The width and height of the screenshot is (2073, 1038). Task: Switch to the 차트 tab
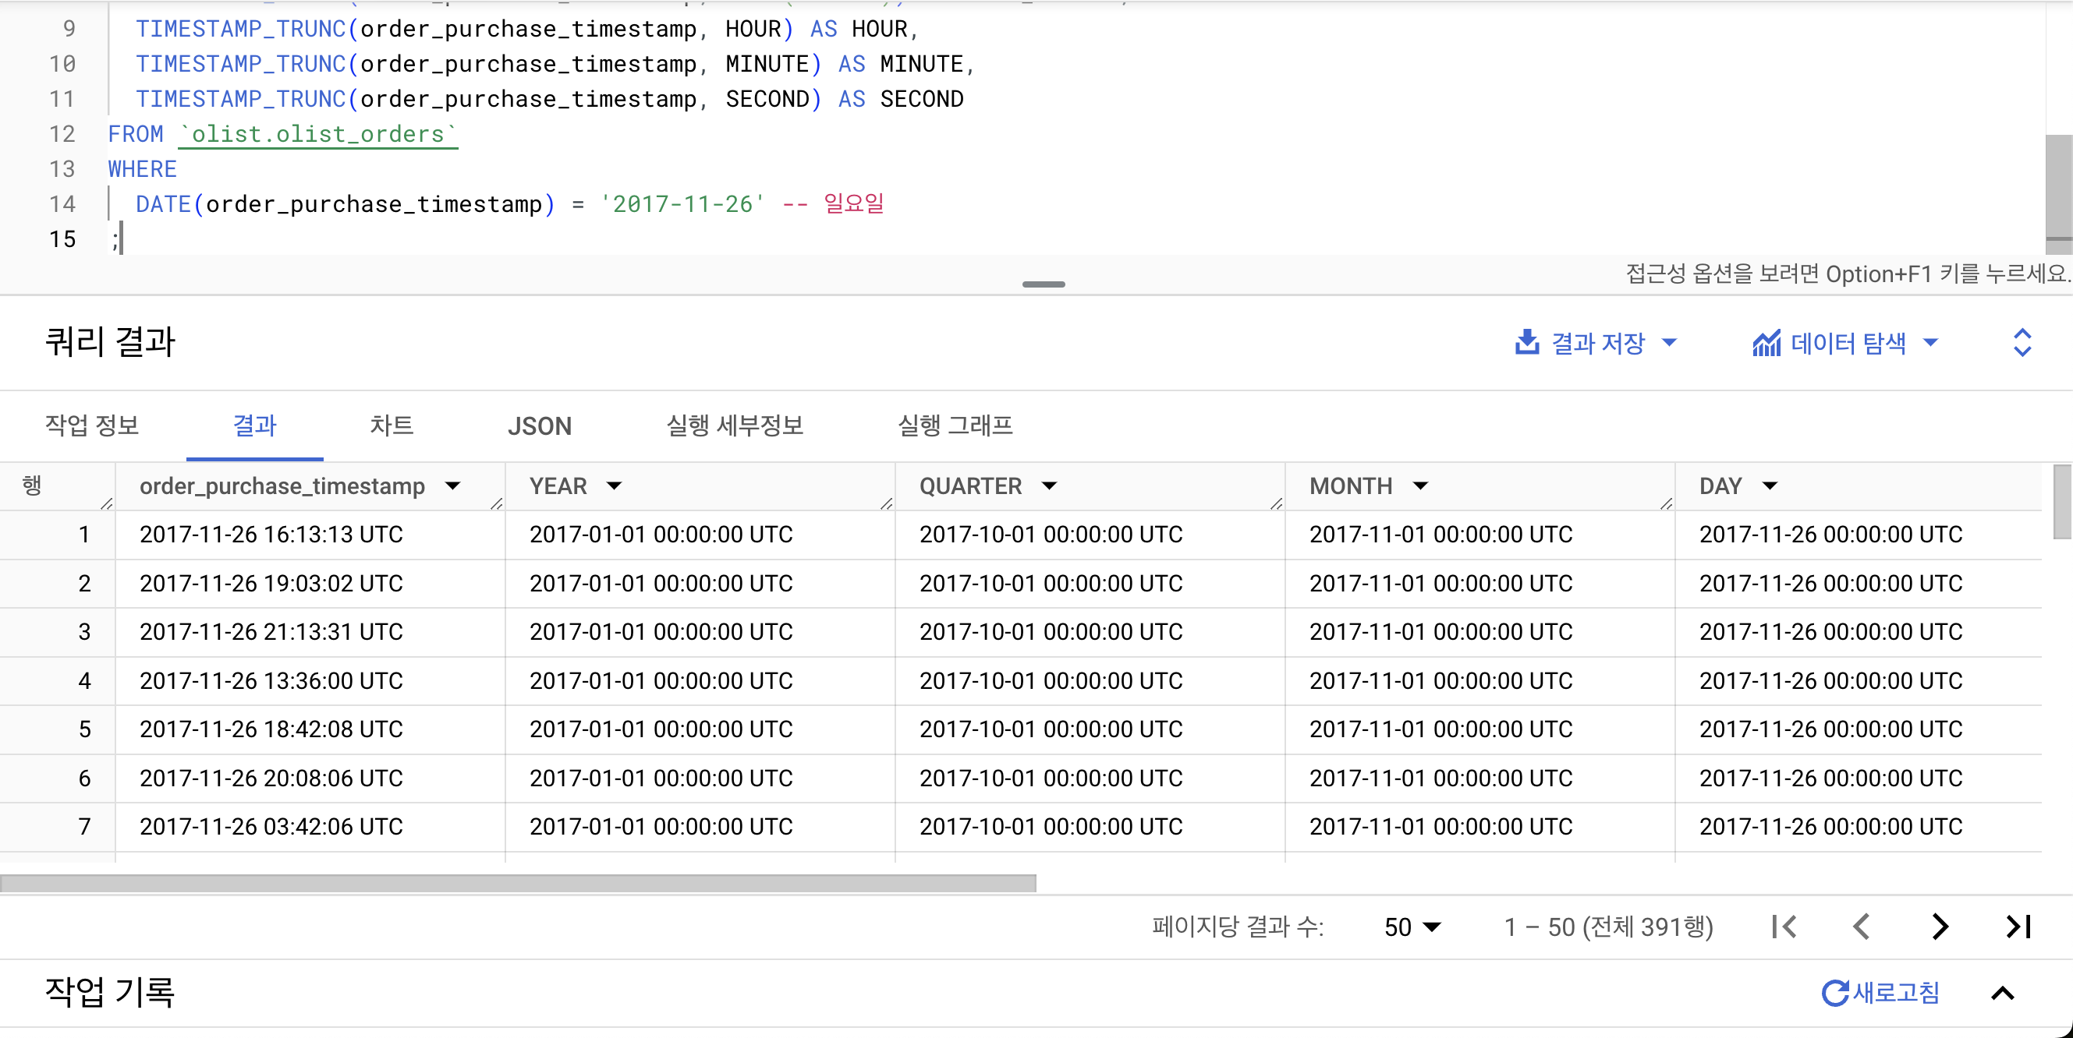(x=391, y=425)
